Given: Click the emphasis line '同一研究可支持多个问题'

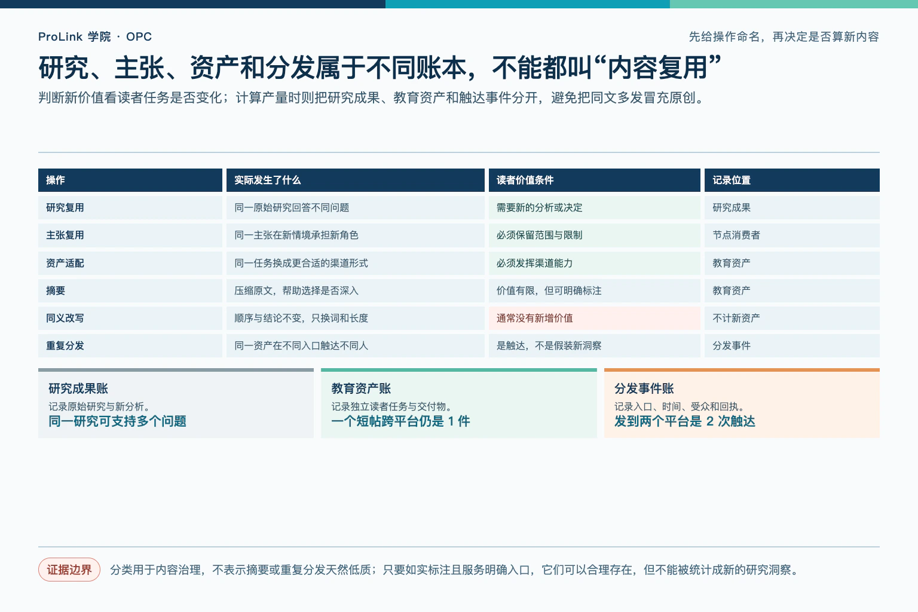Looking at the screenshot, I should point(117,421).
